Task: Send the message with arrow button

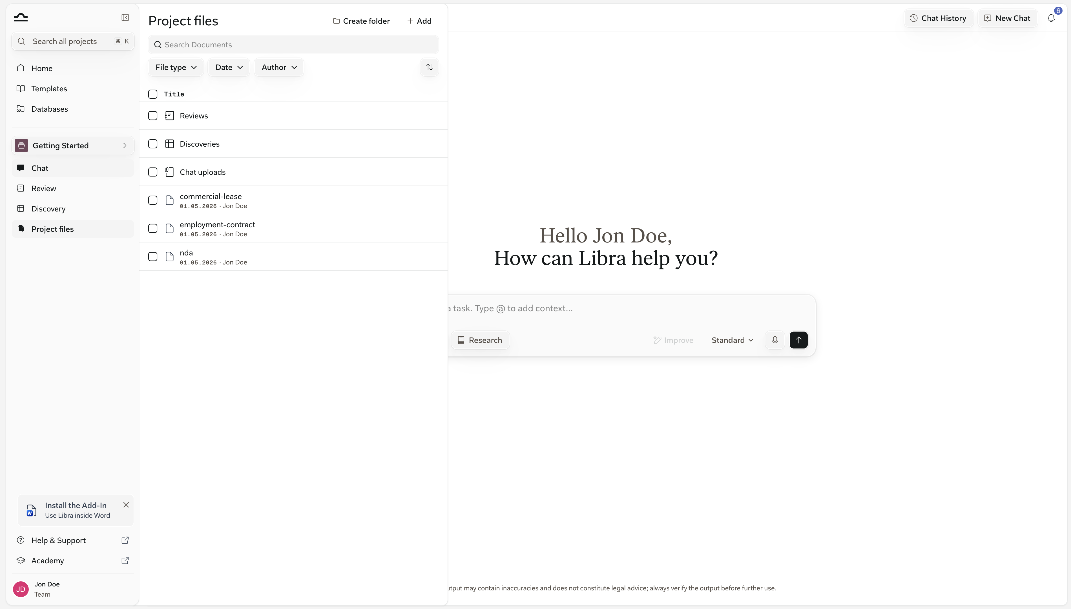Action: point(798,340)
